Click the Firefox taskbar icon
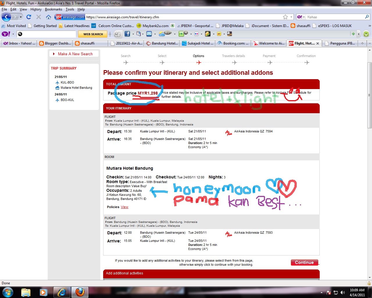The image size is (372, 298). (x=80, y=292)
